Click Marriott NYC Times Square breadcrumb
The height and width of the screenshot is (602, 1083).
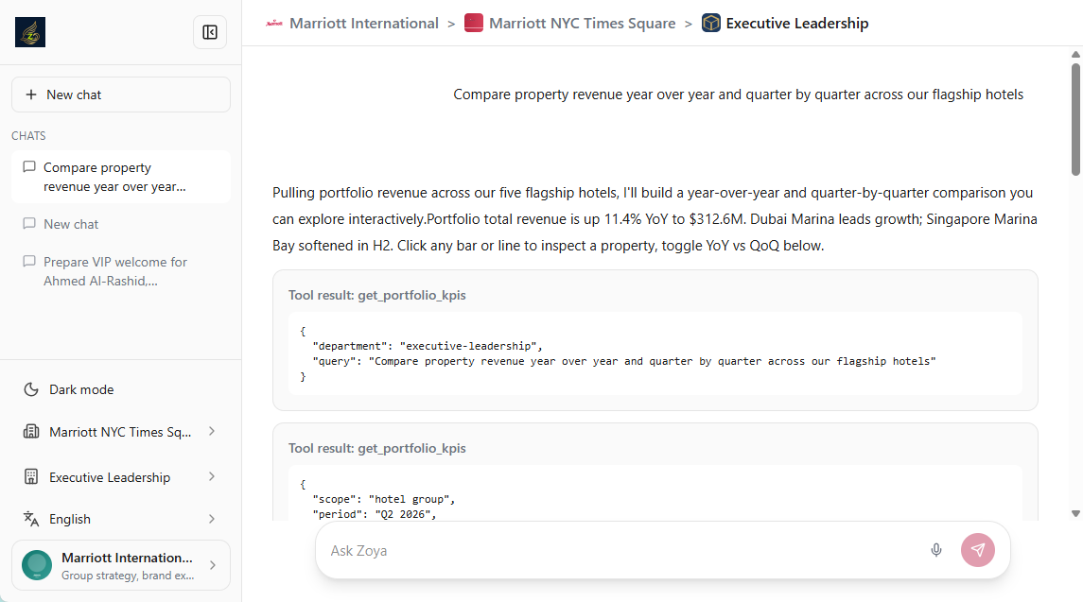(583, 24)
